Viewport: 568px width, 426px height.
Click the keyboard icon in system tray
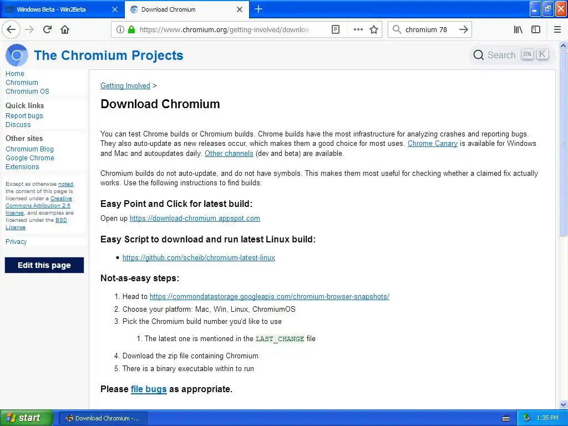coord(506,418)
